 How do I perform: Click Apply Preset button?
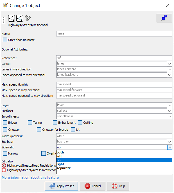pos(61,186)
